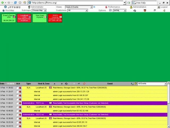
Task: Tick Ack checkbox for 9 Feb 10:46:00 event
Action: click(17, 111)
